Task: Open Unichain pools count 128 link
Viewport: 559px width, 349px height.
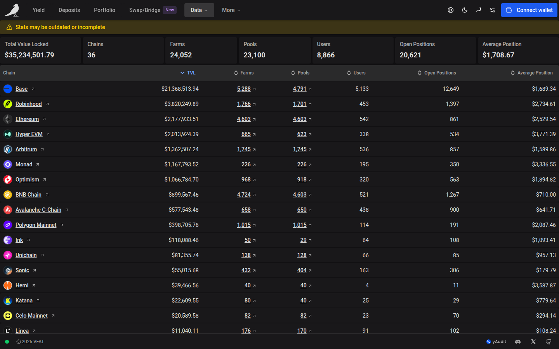Action: pos(302,255)
